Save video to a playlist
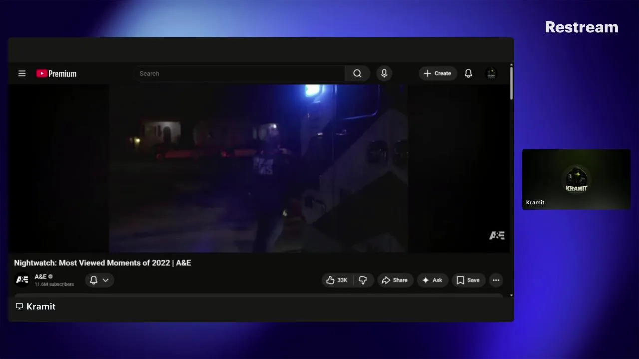Screen dimensions: 639x359 pos(468,280)
